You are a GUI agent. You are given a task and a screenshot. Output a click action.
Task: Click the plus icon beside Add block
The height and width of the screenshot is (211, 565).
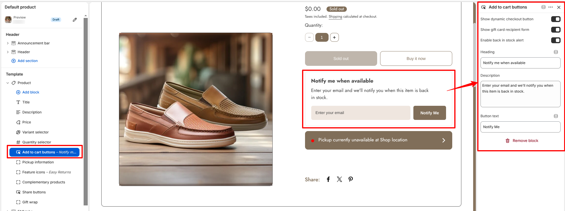(18, 92)
